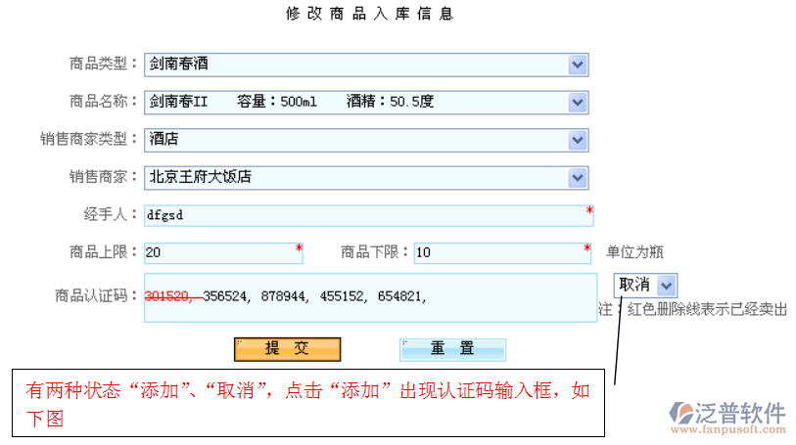The height and width of the screenshot is (445, 796).
Task: Click the 修改商品入库信息 page title
Action: [x=369, y=14]
